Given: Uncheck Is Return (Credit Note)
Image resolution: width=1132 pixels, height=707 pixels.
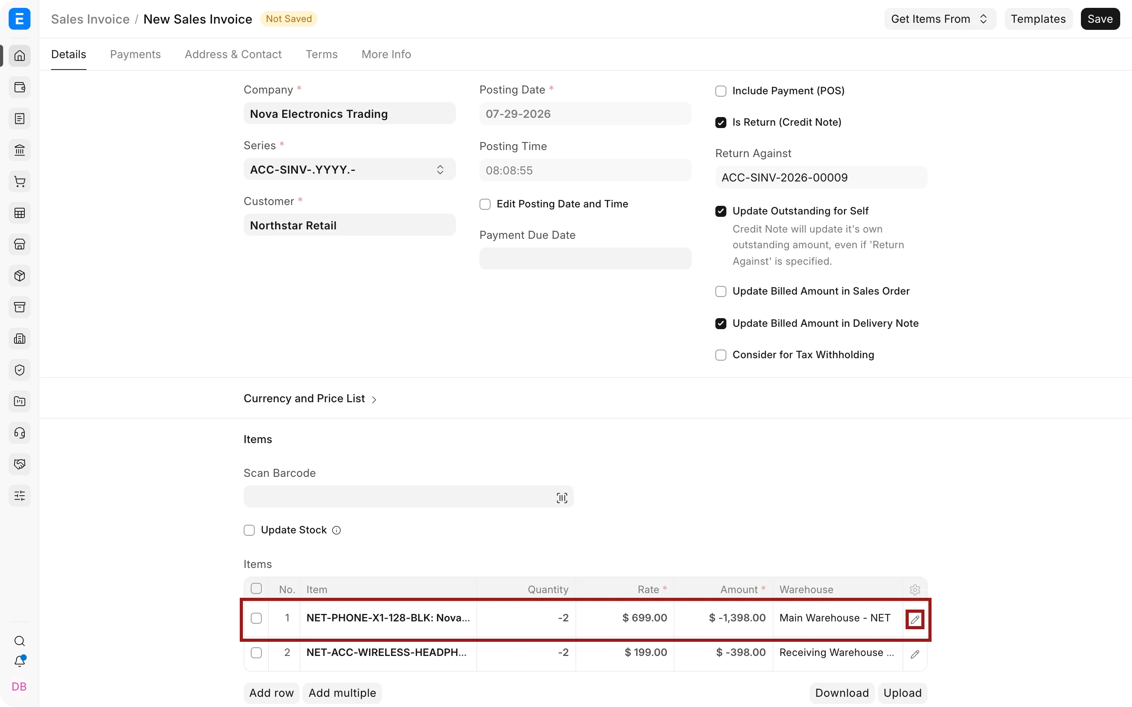Looking at the screenshot, I should [721, 123].
